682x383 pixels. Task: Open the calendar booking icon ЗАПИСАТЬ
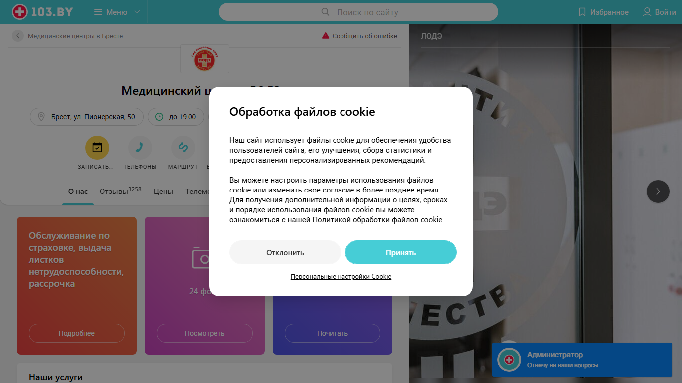97,147
